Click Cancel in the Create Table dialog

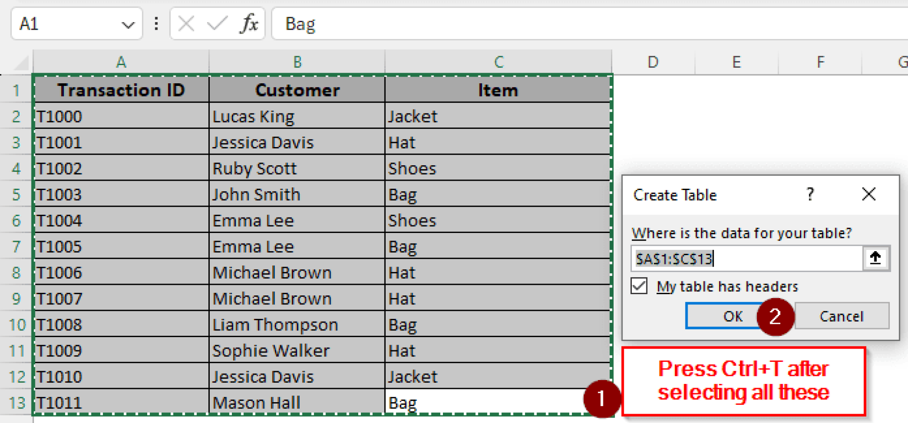pos(841,316)
